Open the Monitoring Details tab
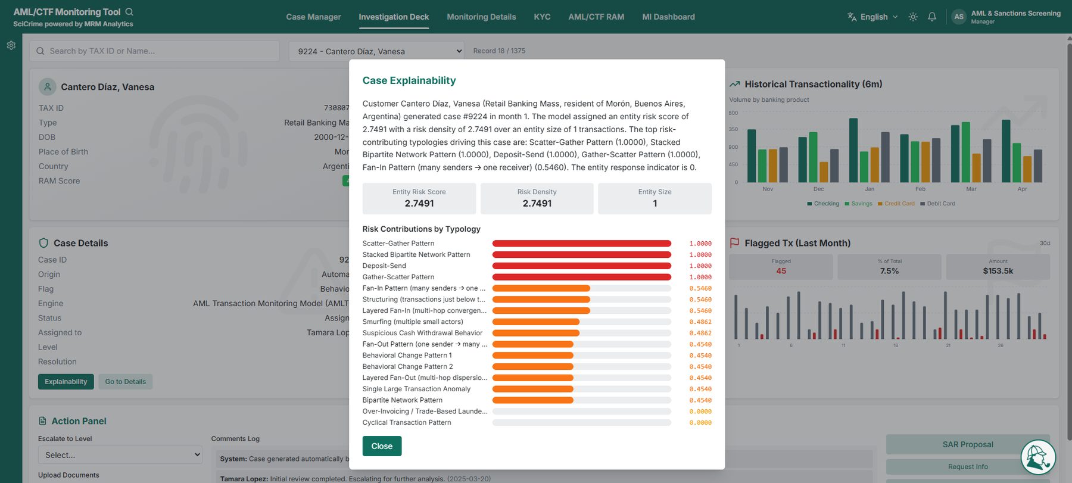1072x483 pixels. click(481, 17)
